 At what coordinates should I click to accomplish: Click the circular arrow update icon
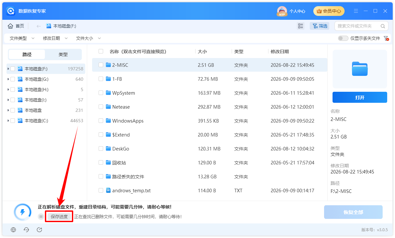[39, 230]
